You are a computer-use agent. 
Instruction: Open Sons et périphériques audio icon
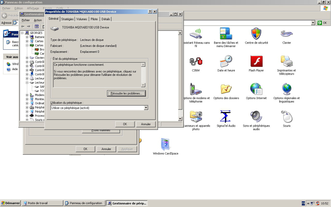click(256, 117)
